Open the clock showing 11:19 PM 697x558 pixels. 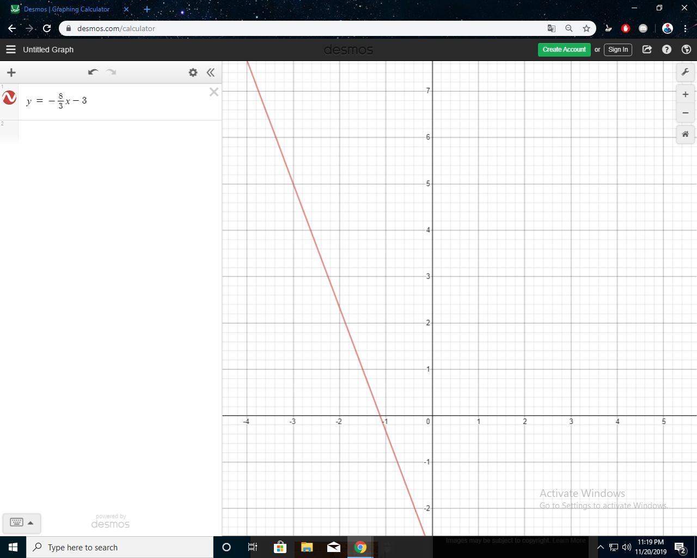tap(651, 547)
